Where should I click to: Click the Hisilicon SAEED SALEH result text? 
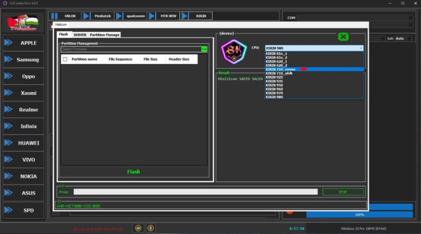pos(240,79)
